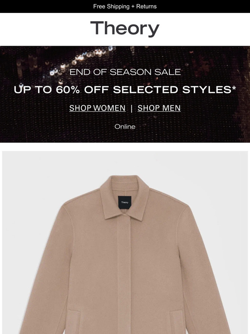Click the black Theory tag inside the collar
Screen dimensions: 250x334
pos(125,202)
